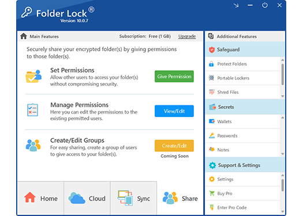Select Buy Pro option

click(x=243, y=193)
